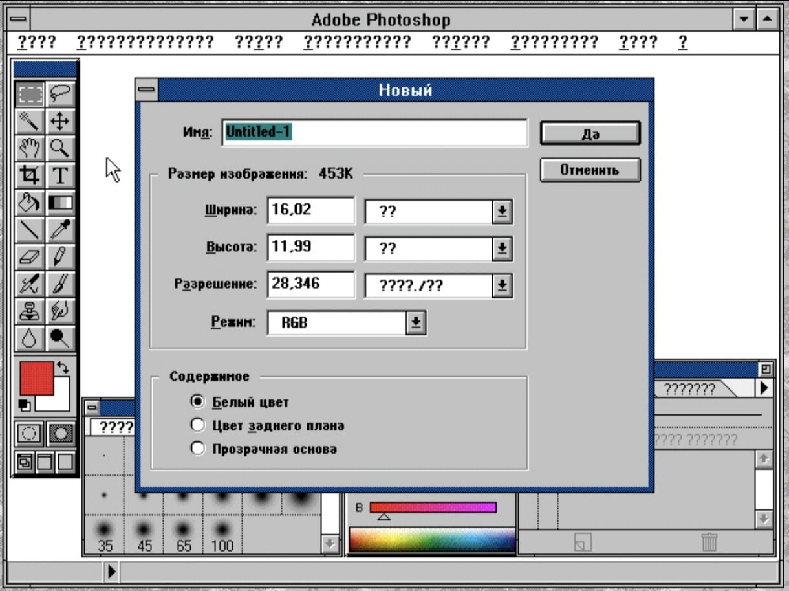Select the Eyedropper tool
The height and width of the screenshot is (591, 789).
pos(60,230)
